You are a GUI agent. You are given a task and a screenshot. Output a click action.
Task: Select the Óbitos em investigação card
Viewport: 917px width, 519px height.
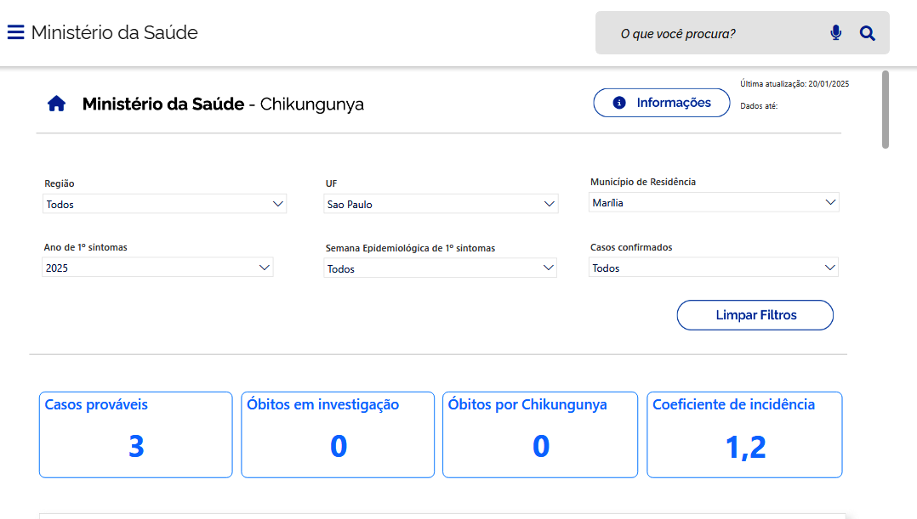click(338, 435)
